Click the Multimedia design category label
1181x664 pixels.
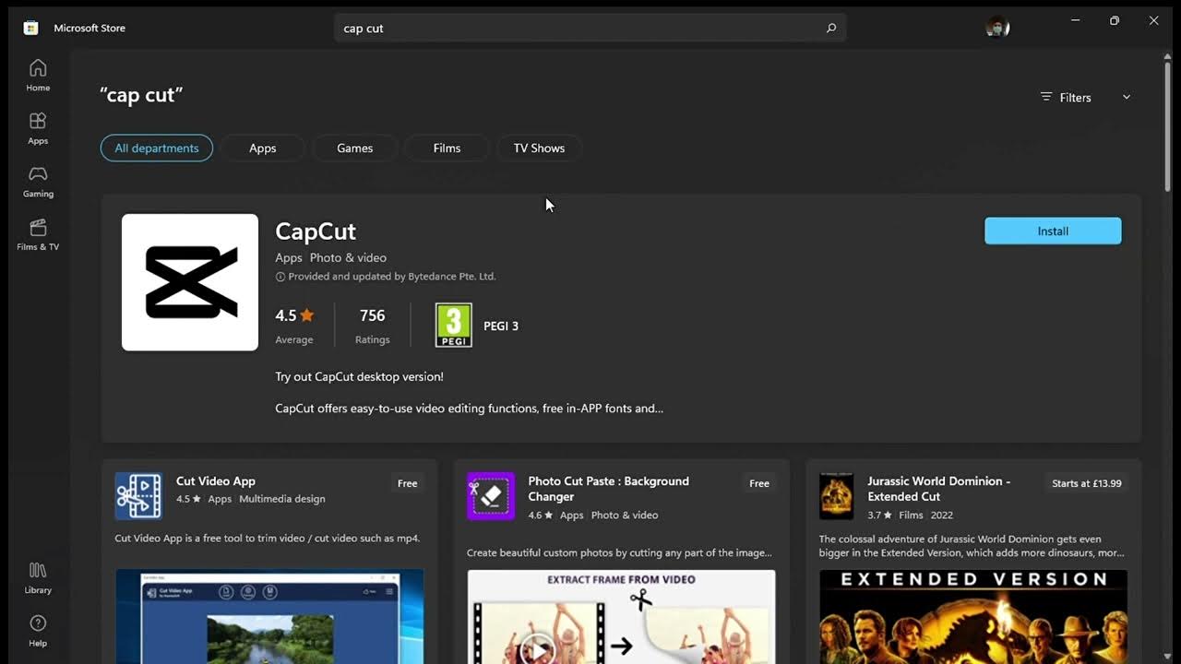click(282, 499)
